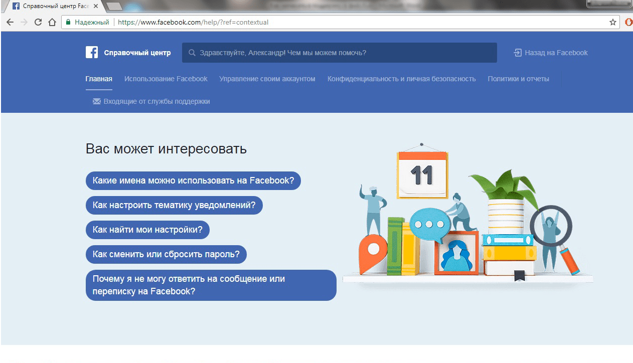Viewport: 633px width, 363px height.
Task: Click Какие имена можно использовать на Facebook
Action: tap(193, 180)
